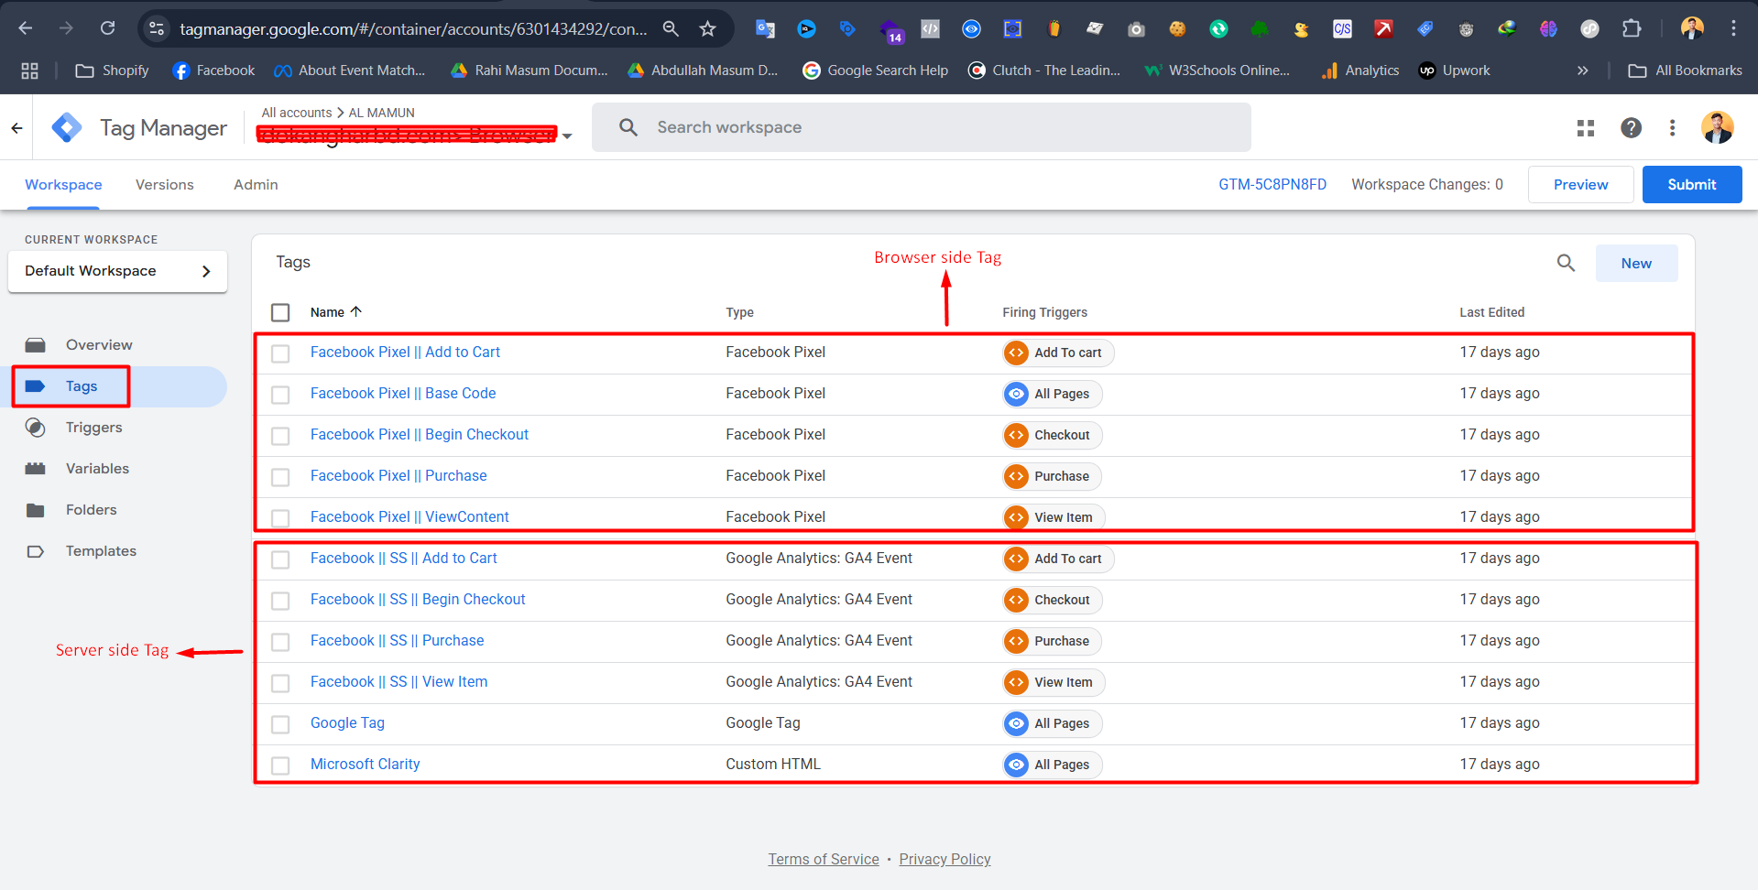Go to Folders in the sidebar
This screenshot has width=1758, height=890.
pyautogui.click(x=91, y=510)
